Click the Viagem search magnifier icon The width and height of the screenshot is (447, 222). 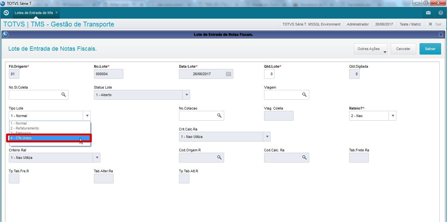pos(304,95)
